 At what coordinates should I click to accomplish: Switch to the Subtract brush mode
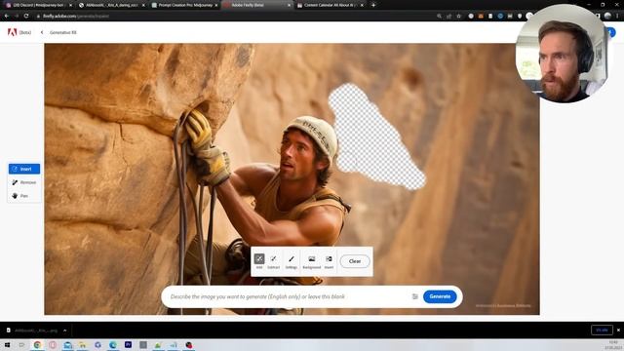click(273, 261)
